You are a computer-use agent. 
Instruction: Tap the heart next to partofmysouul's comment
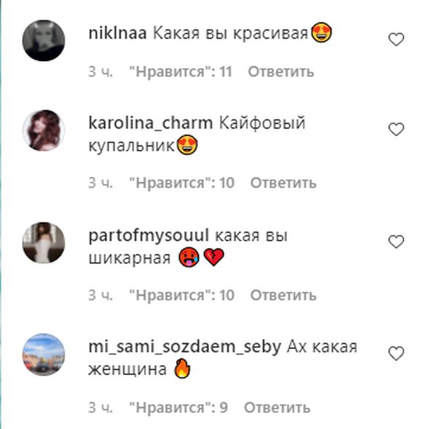396,241
